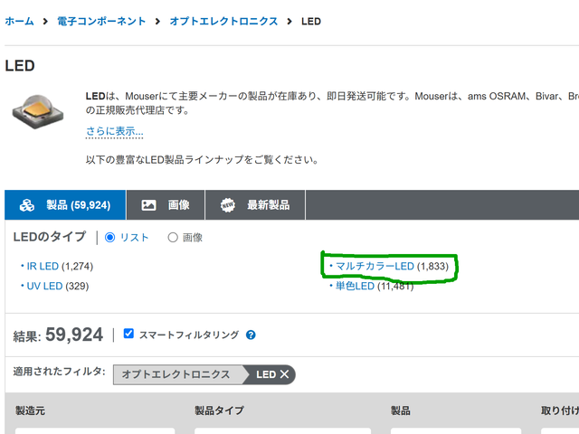The width and height of the screenshot is (579, 434).
Task: Click the smart filtering help question-mark icon
Action: click(251, 335)
